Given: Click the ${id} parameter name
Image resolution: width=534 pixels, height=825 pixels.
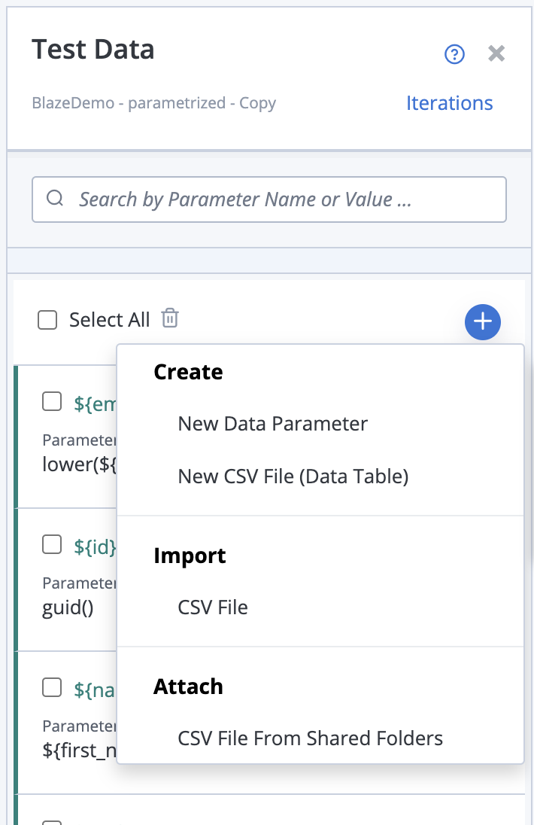Looking at the screenshot, I should pyautogui.click(x=95, y=547).
